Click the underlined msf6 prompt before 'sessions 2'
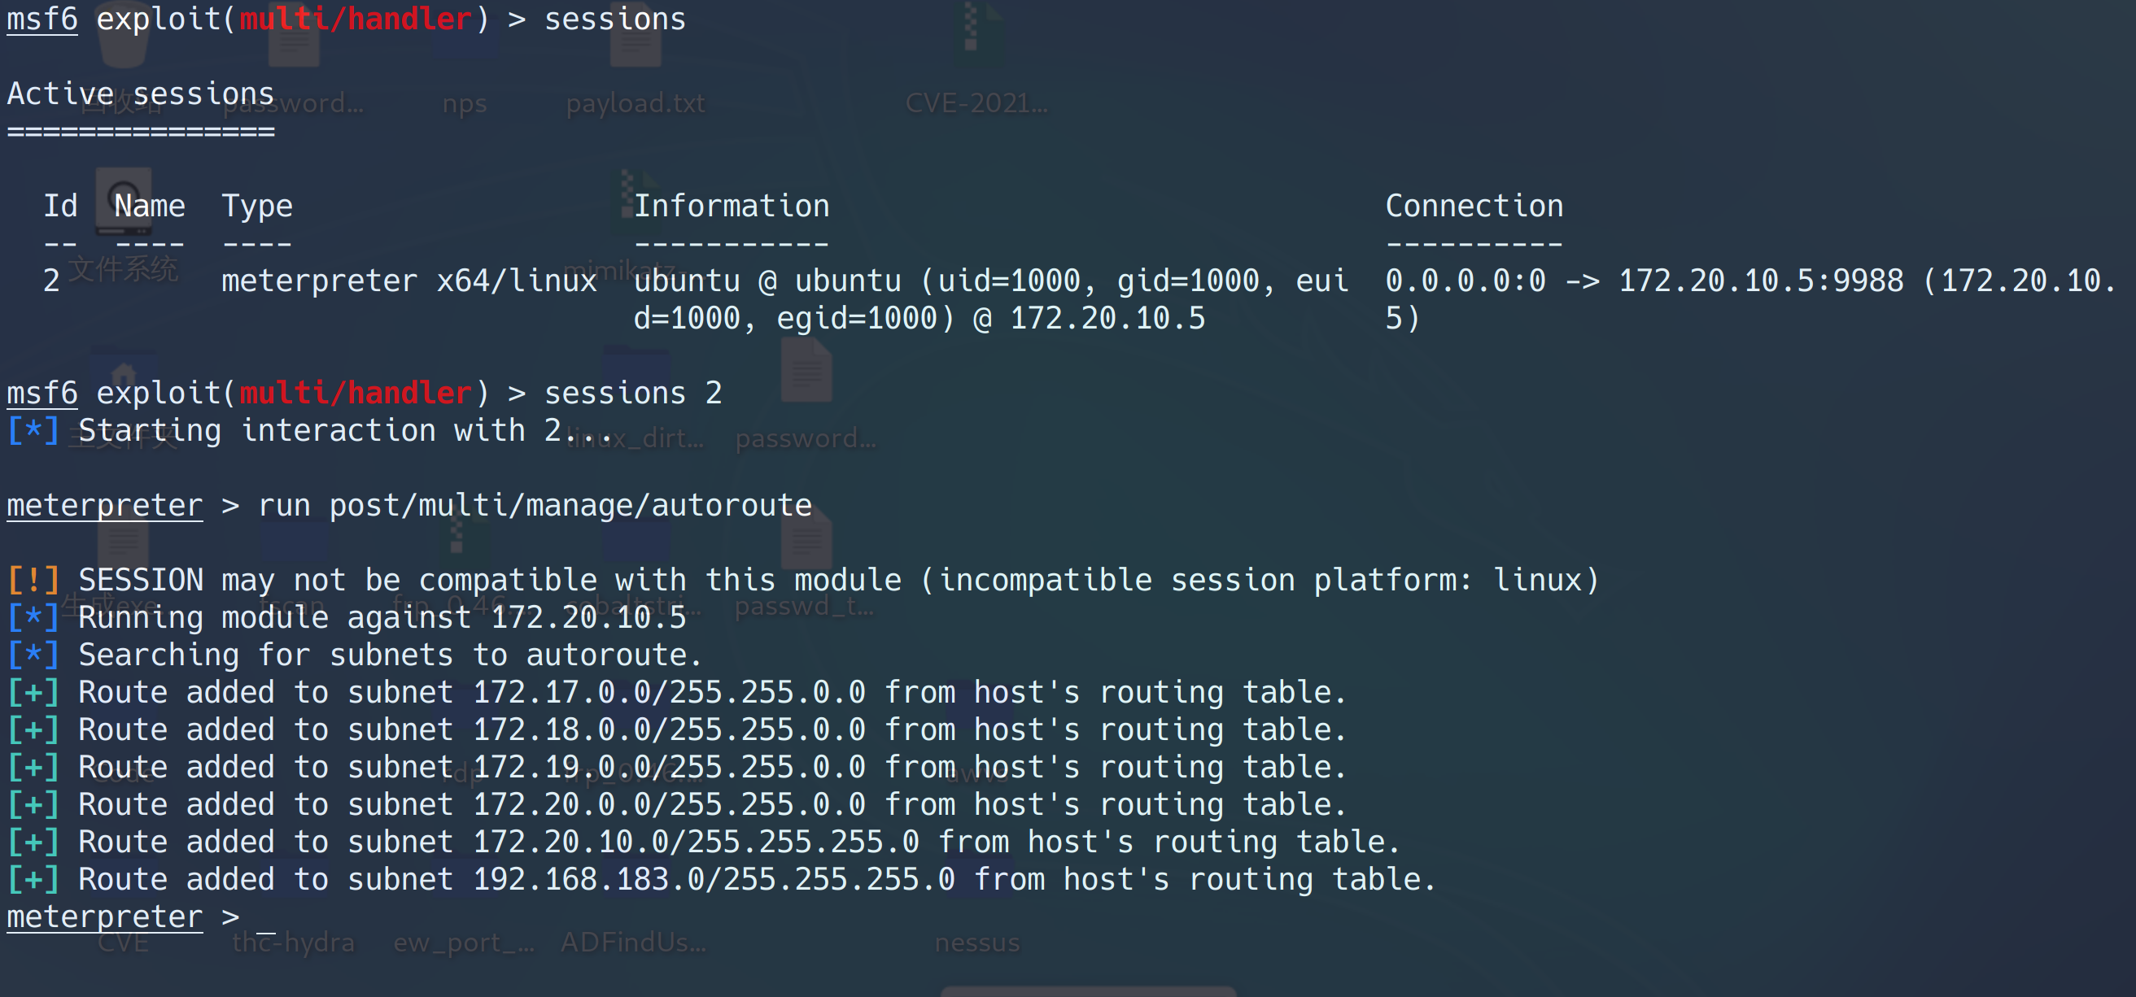Screen dimensions: 2136x997 pyautogui.click(x=41, y=393)
